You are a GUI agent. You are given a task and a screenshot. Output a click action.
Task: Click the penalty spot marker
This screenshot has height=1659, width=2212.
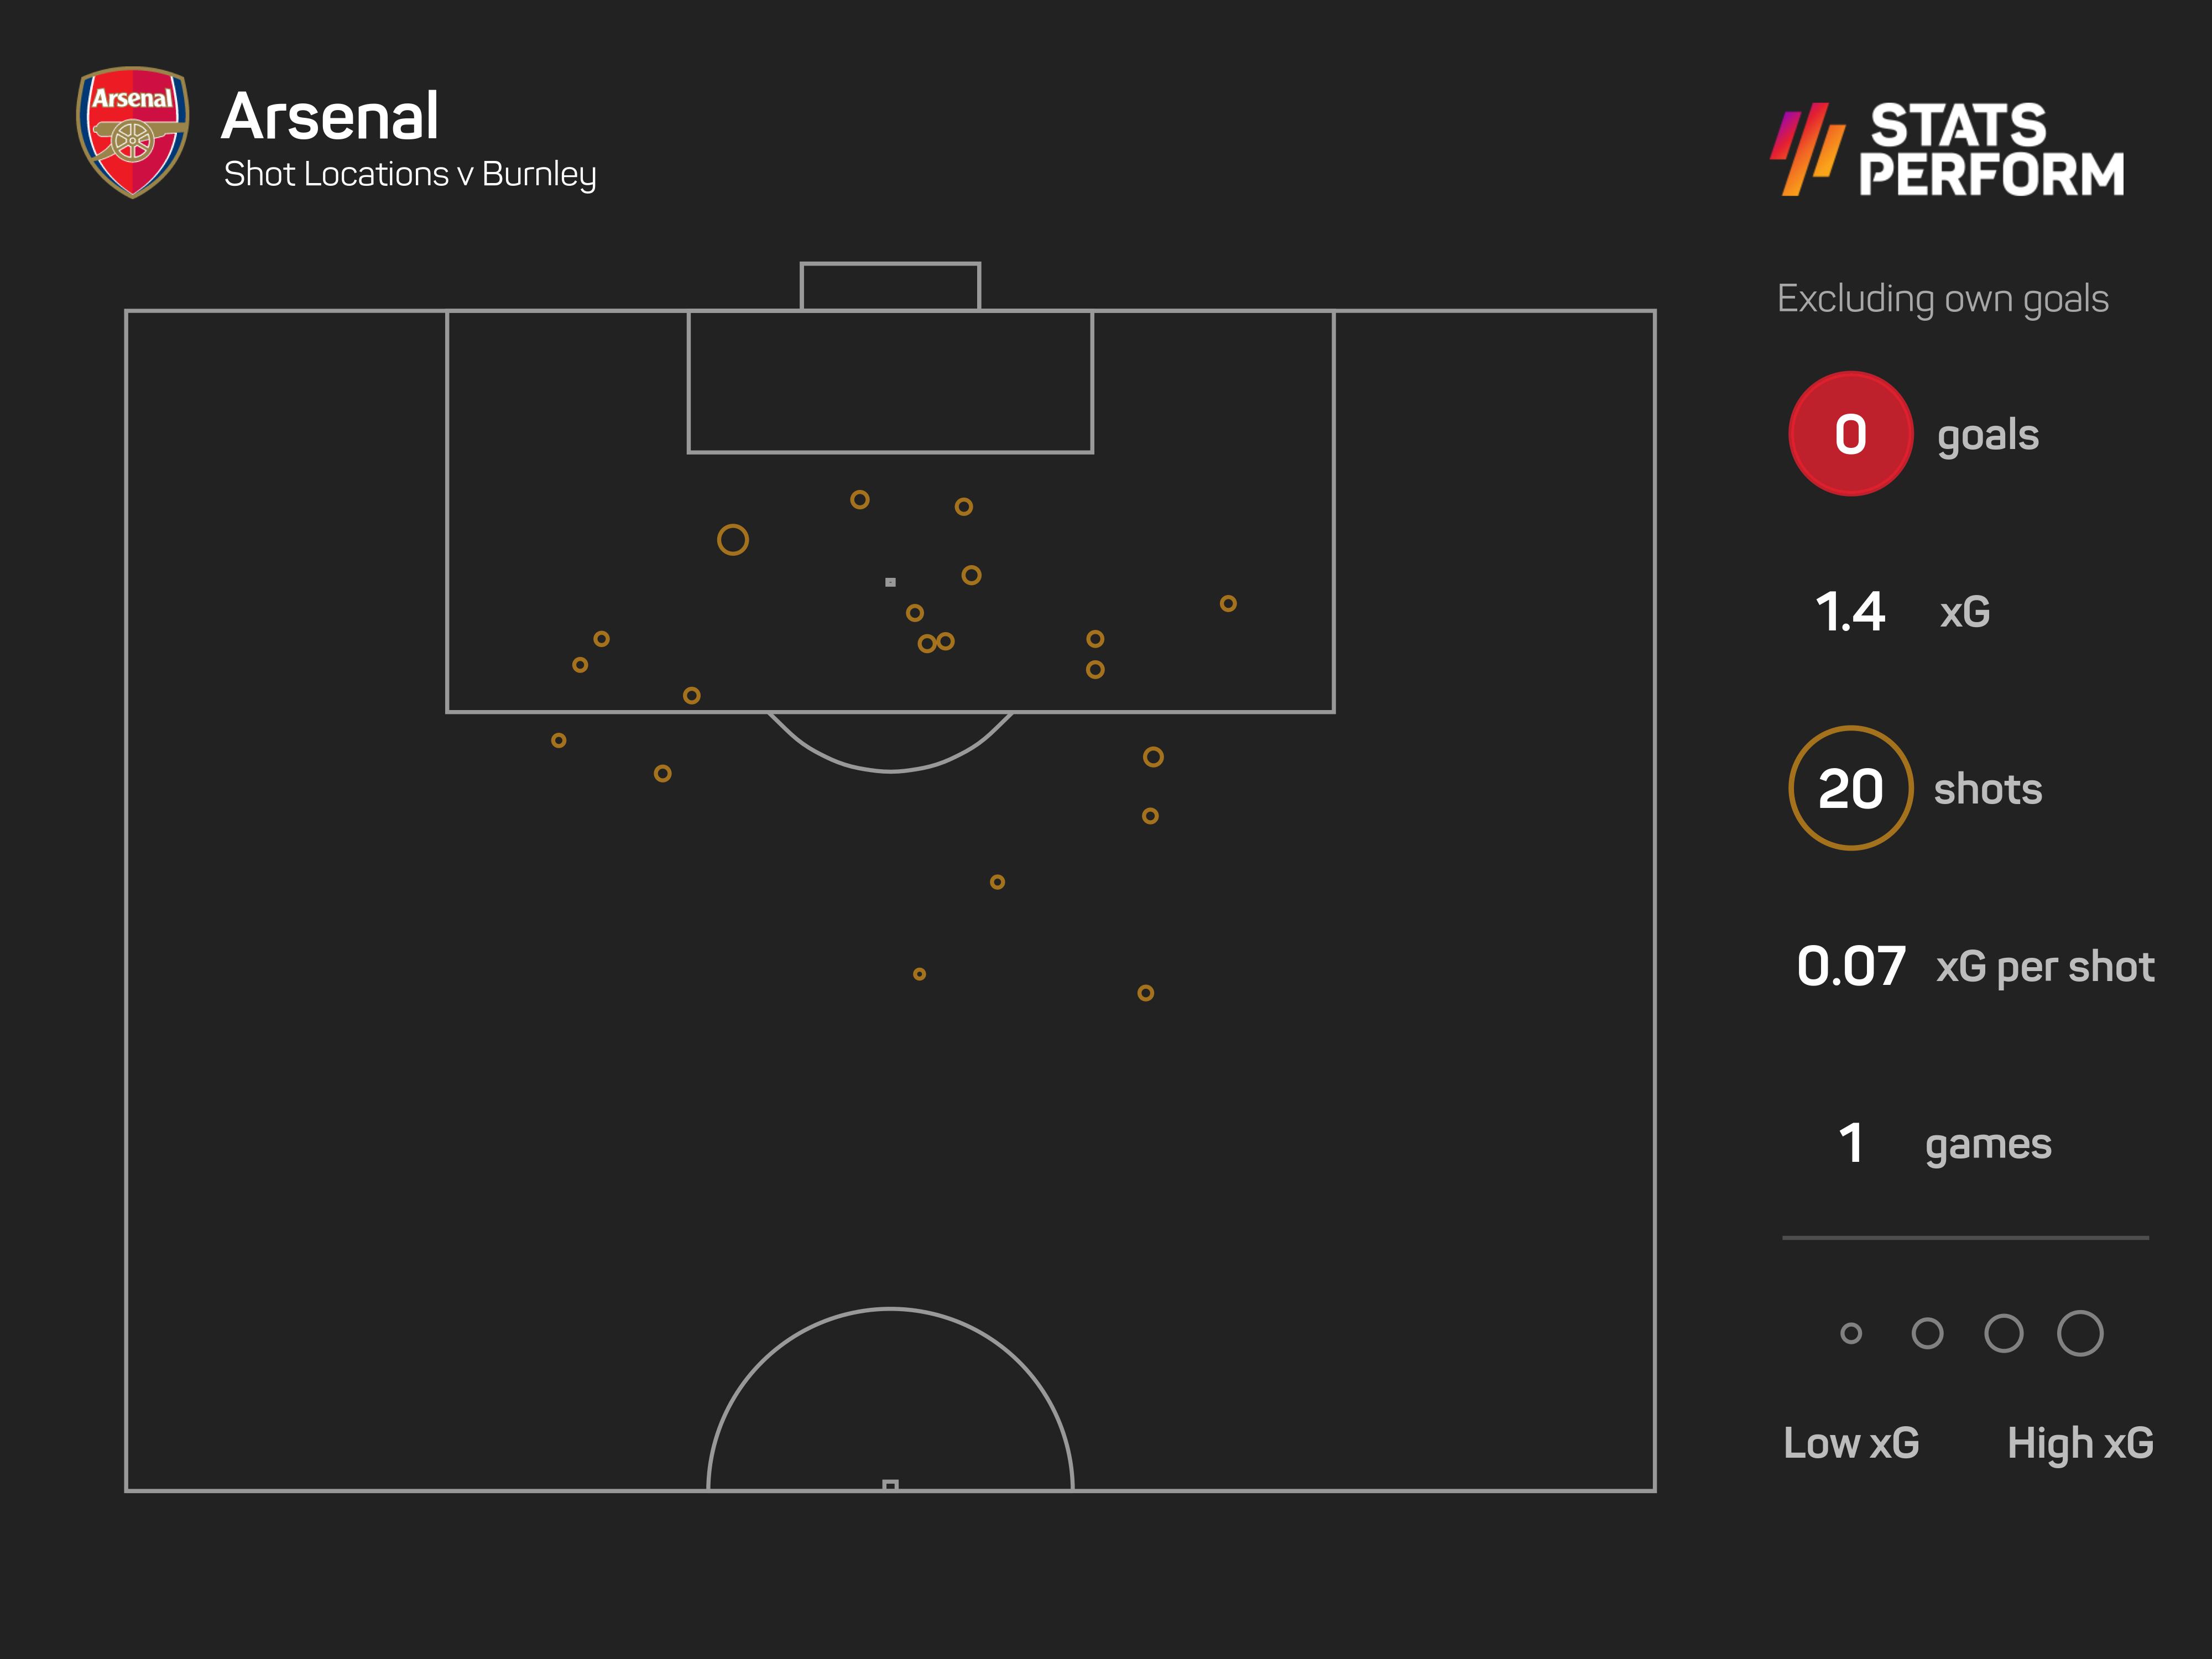tap(890, 582)
